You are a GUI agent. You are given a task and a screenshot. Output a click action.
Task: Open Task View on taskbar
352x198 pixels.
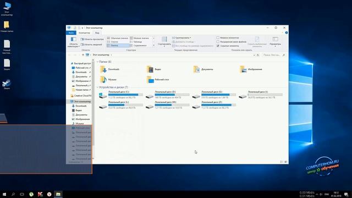[22, 194]
